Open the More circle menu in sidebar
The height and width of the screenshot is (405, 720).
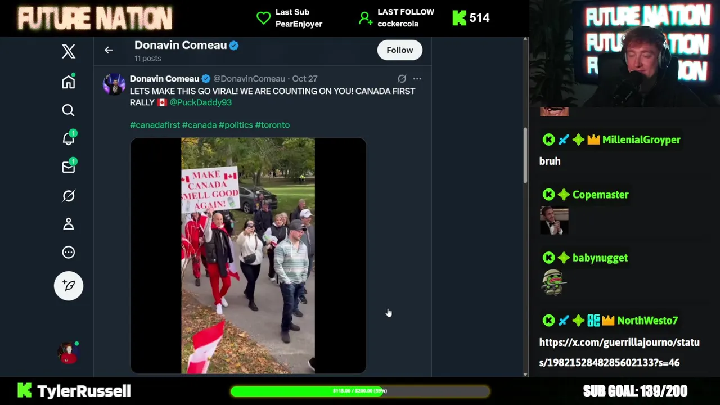point(68,252)
